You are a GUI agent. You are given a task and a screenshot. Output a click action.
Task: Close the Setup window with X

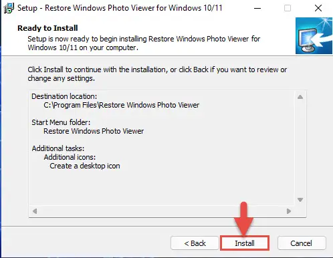(318, 8)
